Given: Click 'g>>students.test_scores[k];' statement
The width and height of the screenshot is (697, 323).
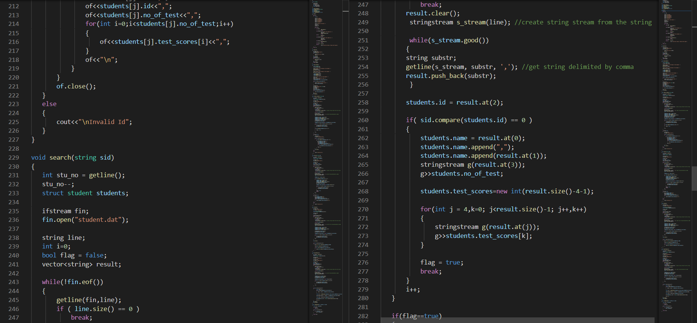Looking at the screenshot, I should click(484, 236).
